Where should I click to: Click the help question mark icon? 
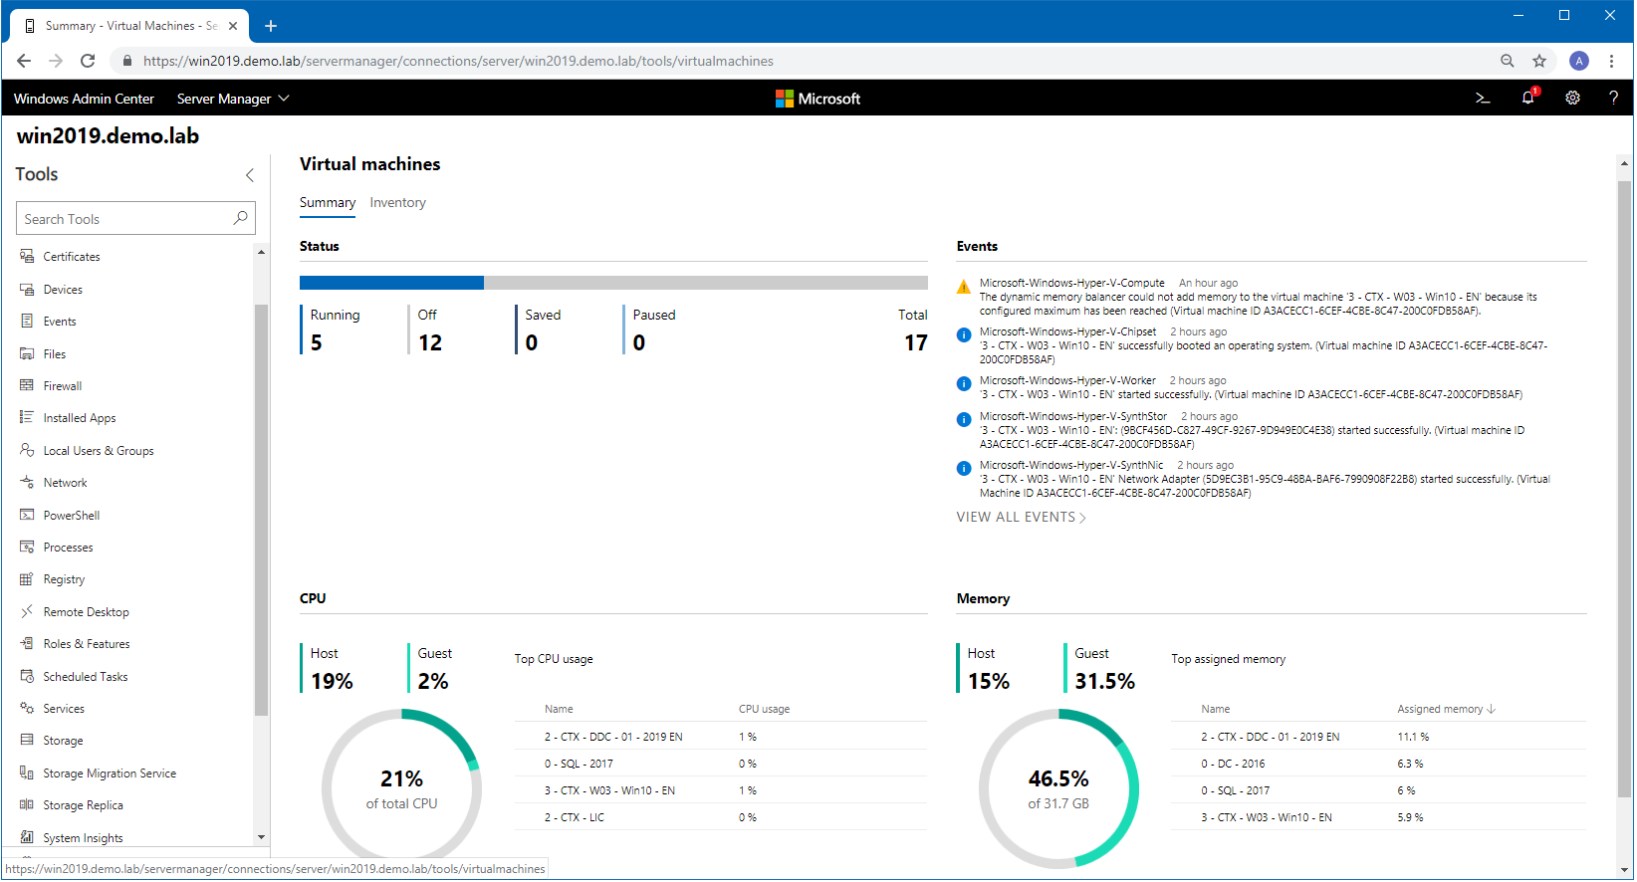pyautogui.click(x=1613, y=98)
